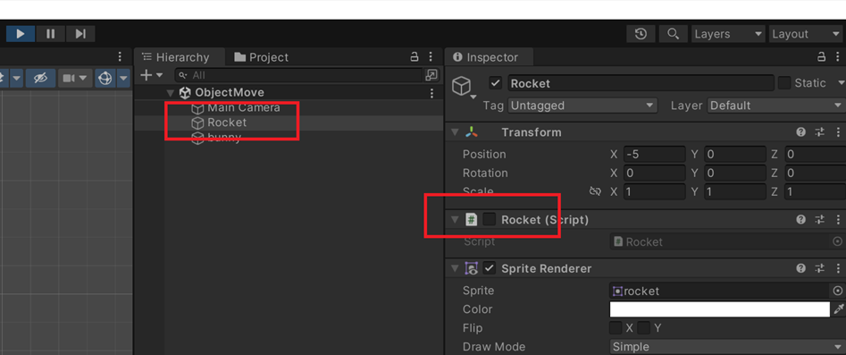Image resolution: width=846 pixels, height=355 pixels.
Task: Open the global search magnifier icon
Action: coord(673,34)
